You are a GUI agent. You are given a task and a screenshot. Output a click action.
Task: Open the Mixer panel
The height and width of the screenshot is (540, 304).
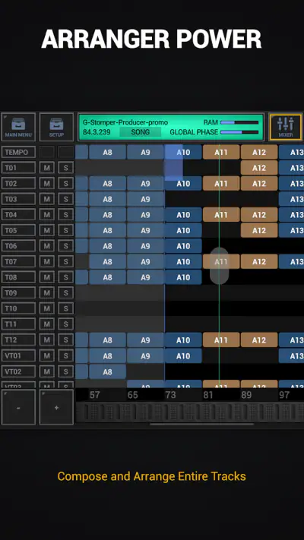(x=286, y=127)
